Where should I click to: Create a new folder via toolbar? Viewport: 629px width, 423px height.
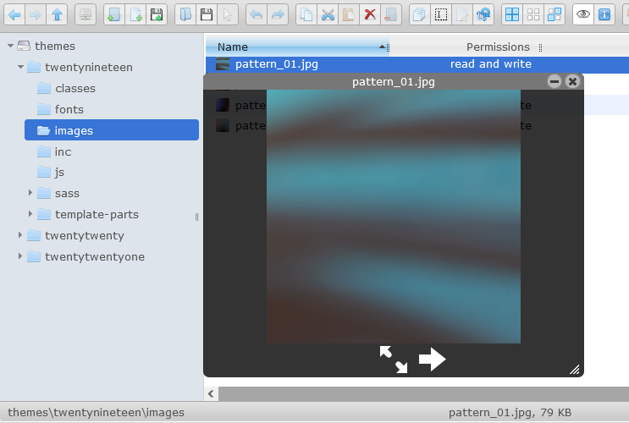pyautogui.click(x=113, y=14)
